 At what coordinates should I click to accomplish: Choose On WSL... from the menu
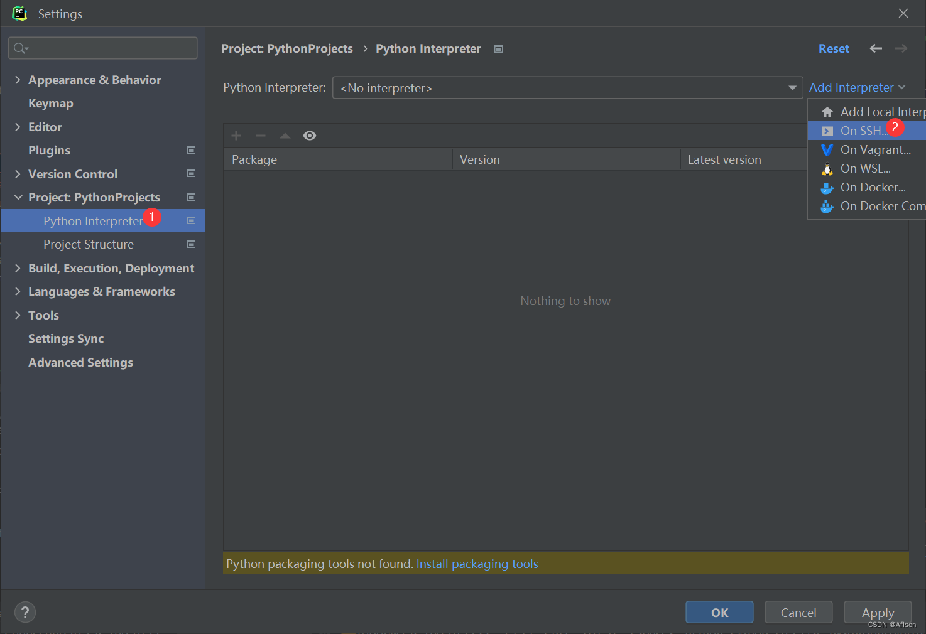point(866,168)
